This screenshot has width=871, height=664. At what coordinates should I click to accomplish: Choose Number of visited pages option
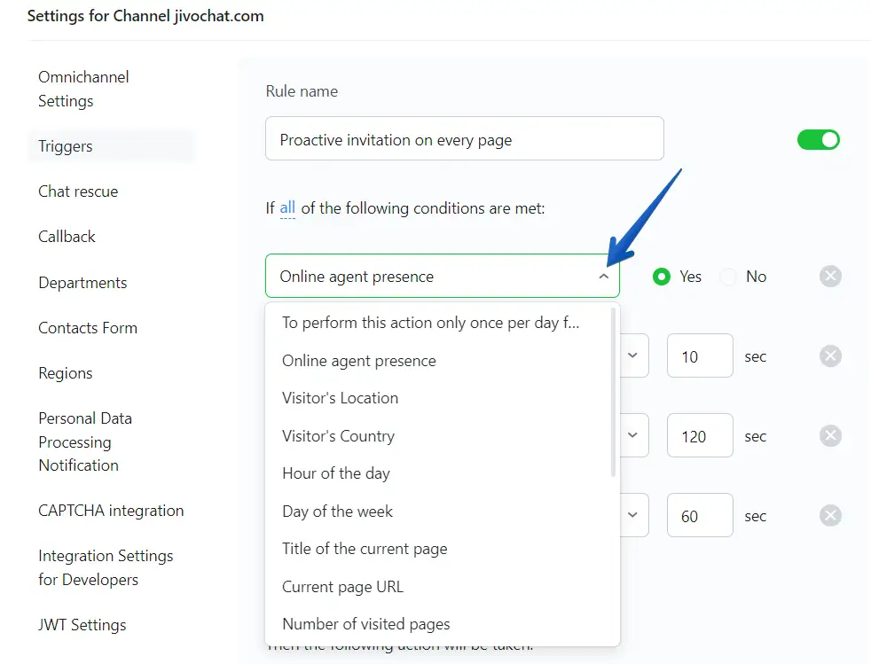pyautogui.click(x=365, y=624)
